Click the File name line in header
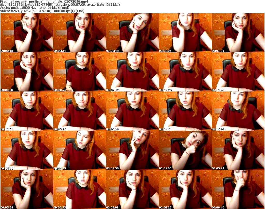Screen dimensions: 265x209 coord(44,2)
